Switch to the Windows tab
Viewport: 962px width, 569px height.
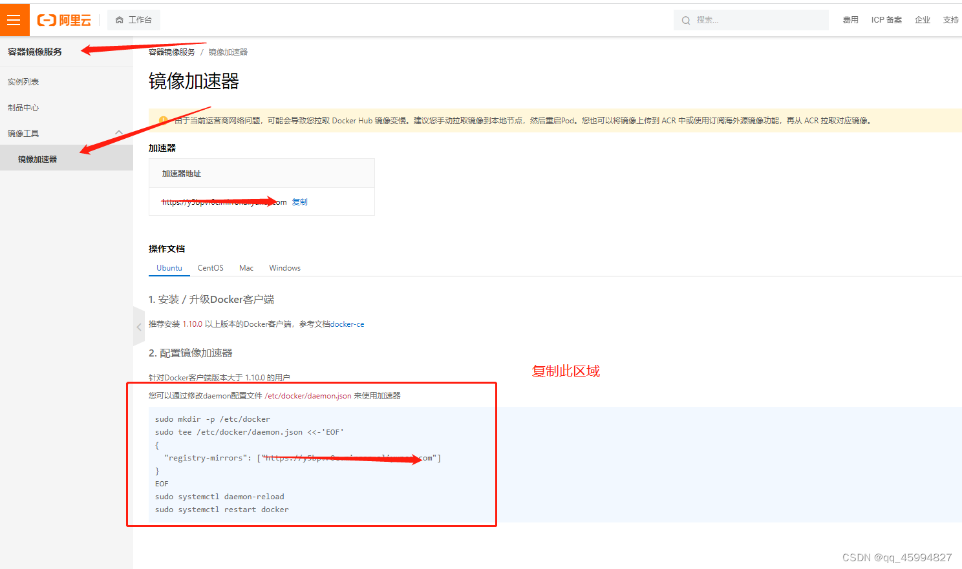tap(285, 268)
